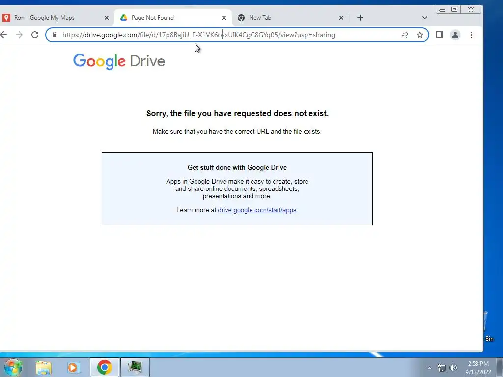Viewport: 503px width, 377px height.
Task: Go back to the previous page
Action: click(x=3, y=35)
